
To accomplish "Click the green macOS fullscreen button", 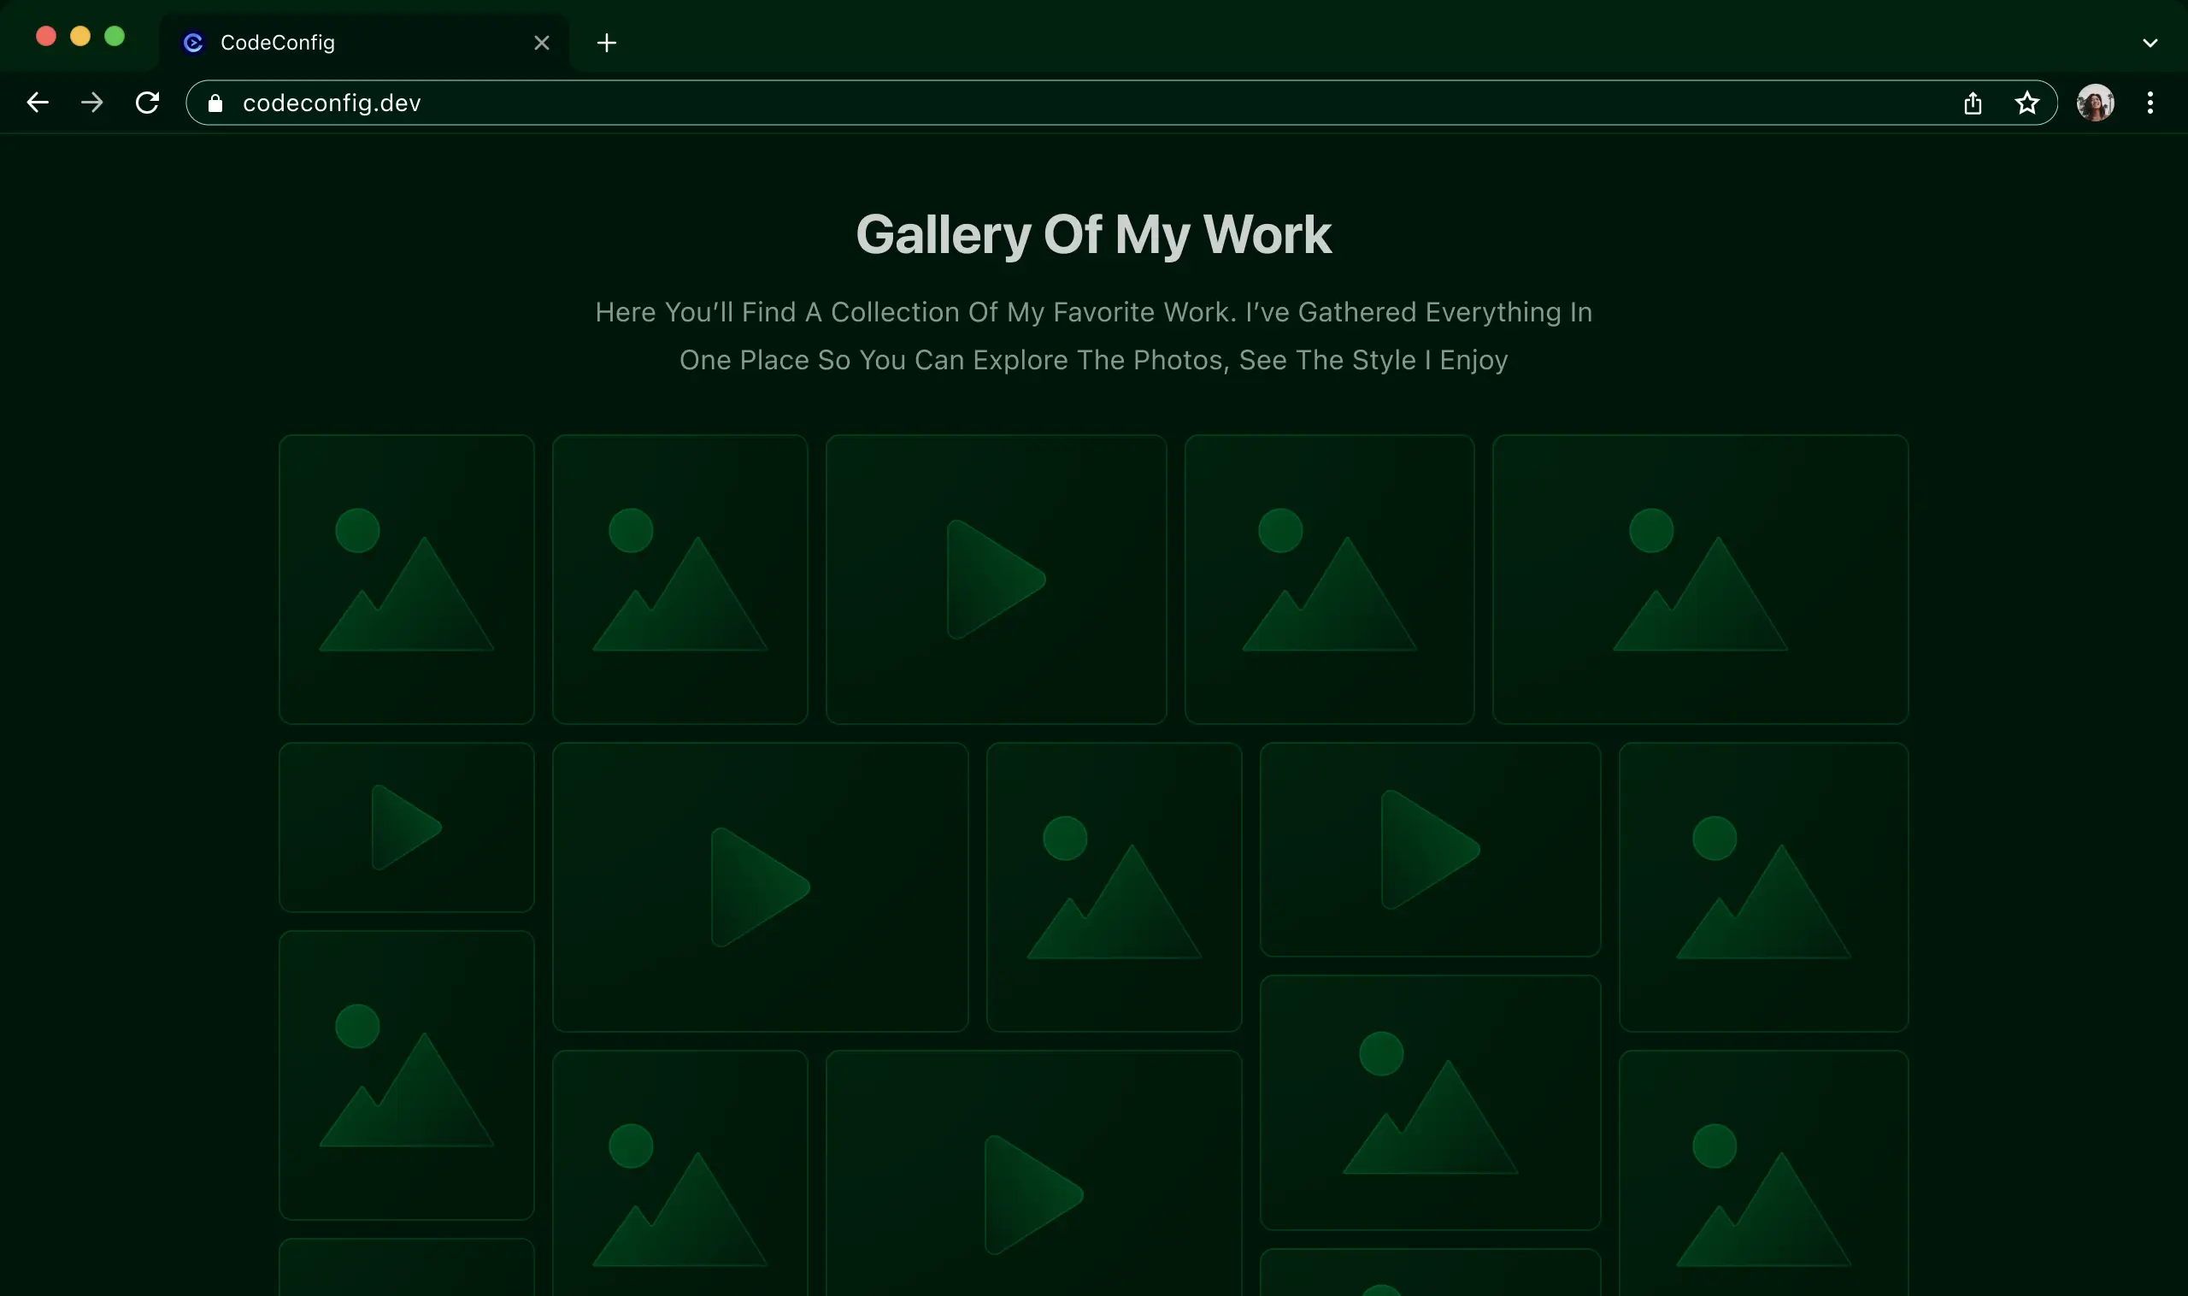I will [115, 36].
